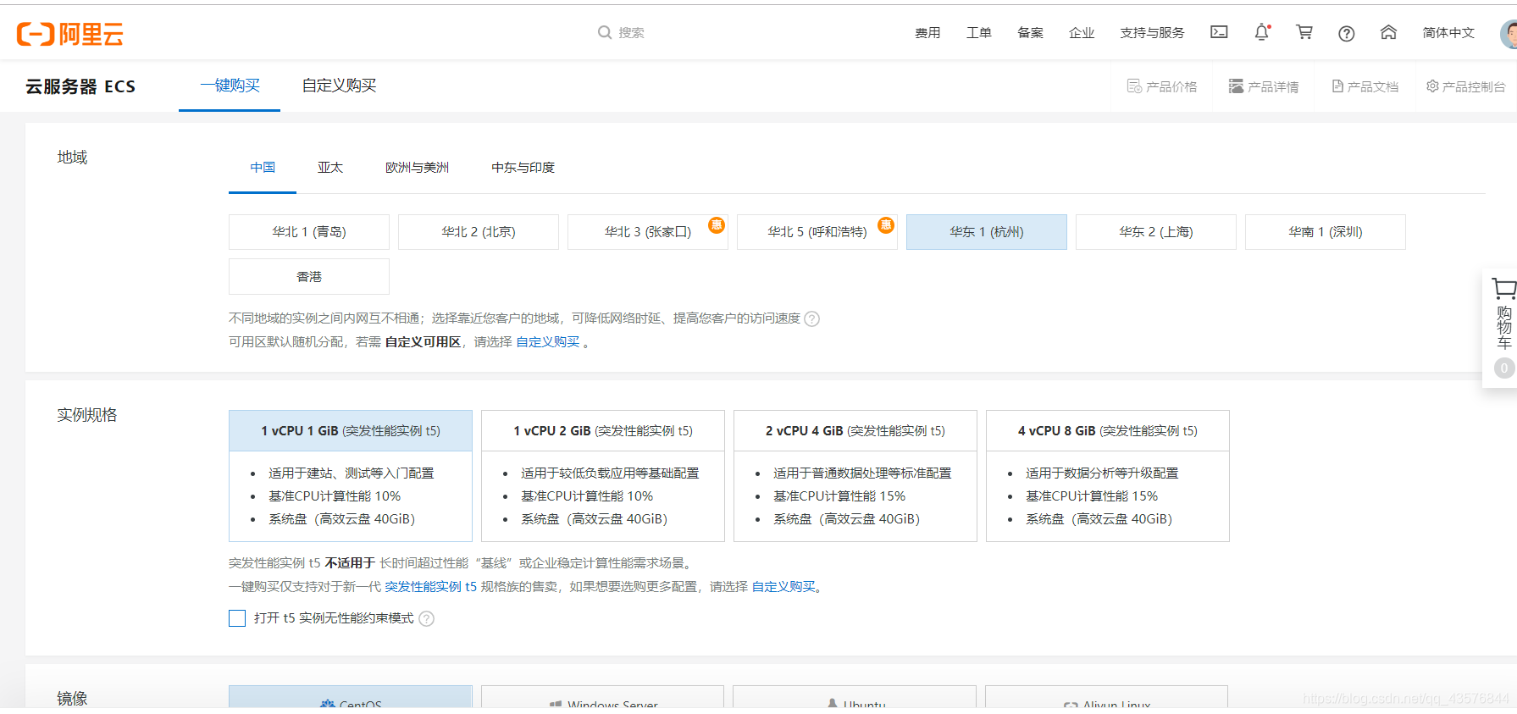
Task: Click the Alibaba Cloud logo
Action: tap(70, 34)
